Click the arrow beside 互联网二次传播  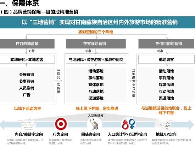point(58,81)
